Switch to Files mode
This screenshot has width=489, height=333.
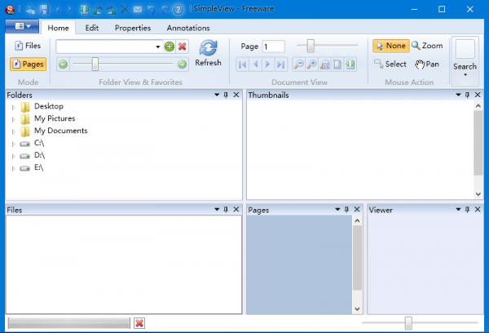[28, 46]
